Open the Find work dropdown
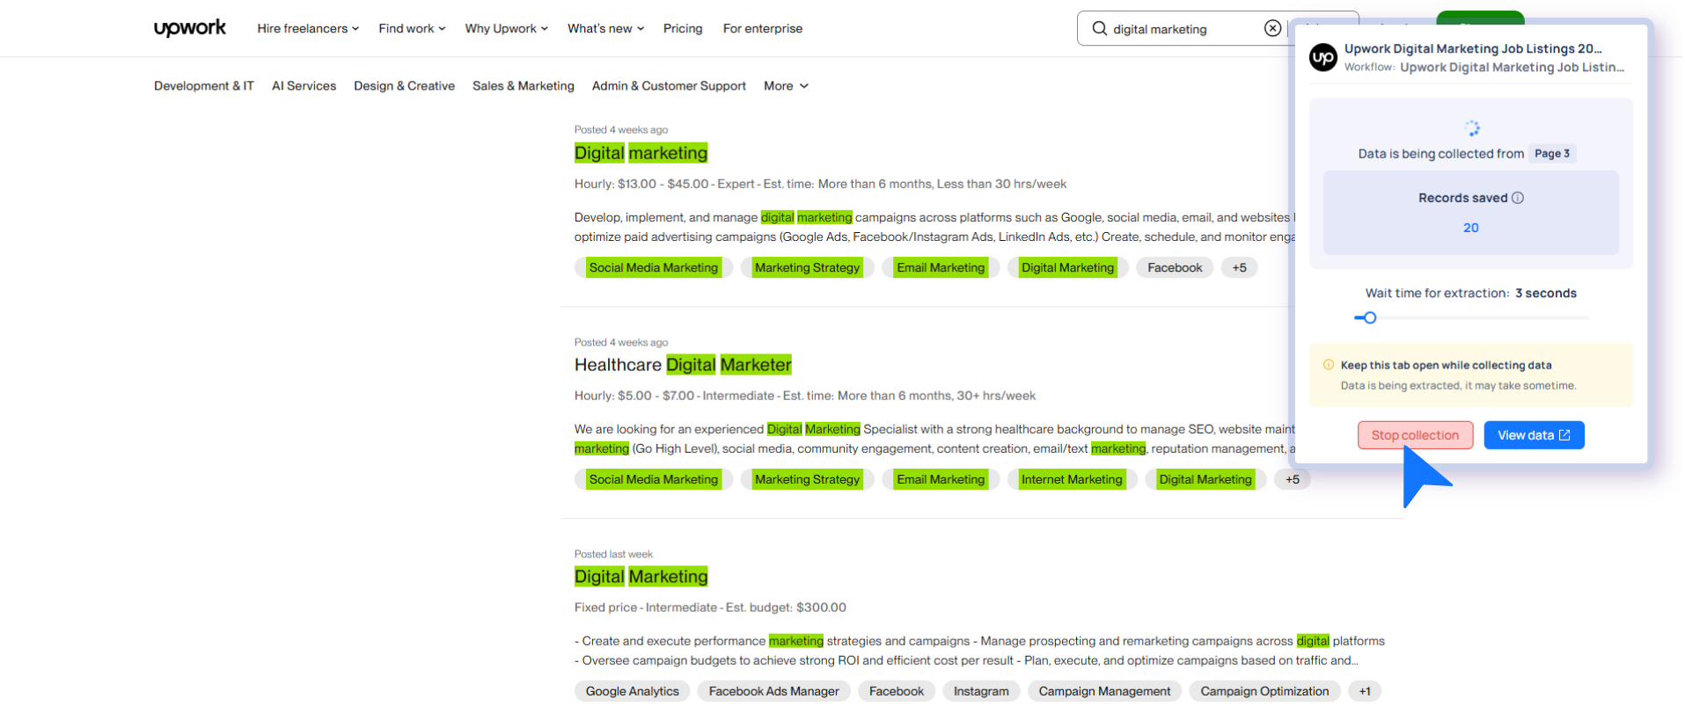Image resolution: width=1685 pixels, height=728 pixels. (412, 28)
